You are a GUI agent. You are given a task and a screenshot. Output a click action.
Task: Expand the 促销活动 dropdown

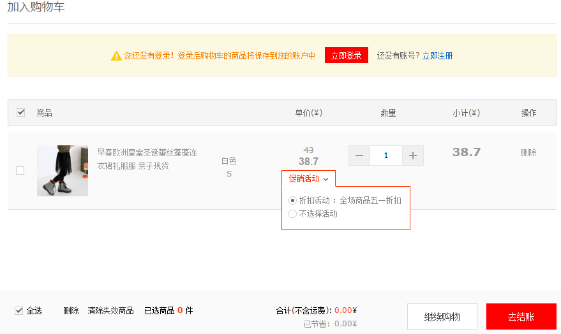[308, 178]
